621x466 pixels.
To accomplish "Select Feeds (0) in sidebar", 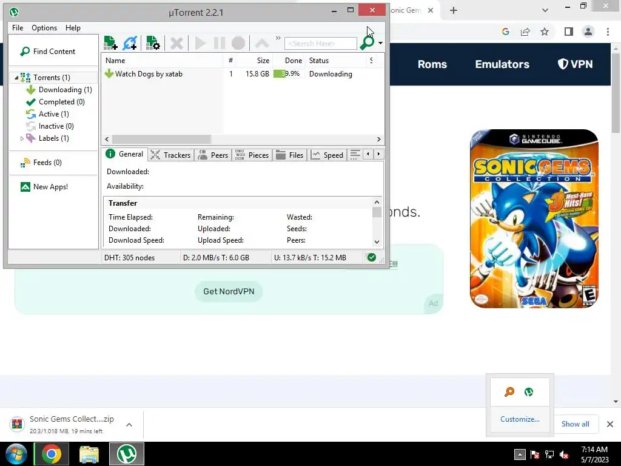I will 41,163.
